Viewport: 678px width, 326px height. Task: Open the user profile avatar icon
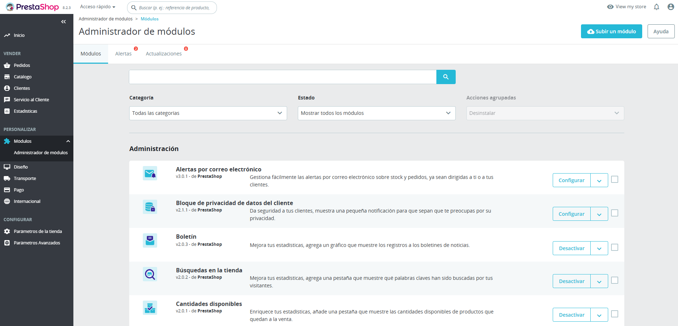coord(670,7)
